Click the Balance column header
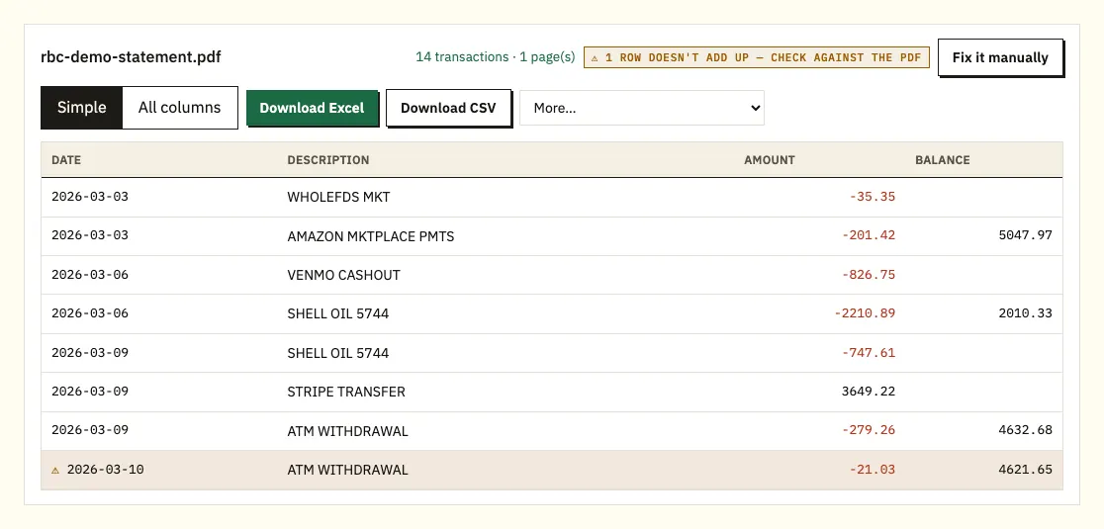 (942, 159)
